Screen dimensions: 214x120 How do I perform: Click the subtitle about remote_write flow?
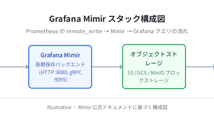(x=107, y=31)
